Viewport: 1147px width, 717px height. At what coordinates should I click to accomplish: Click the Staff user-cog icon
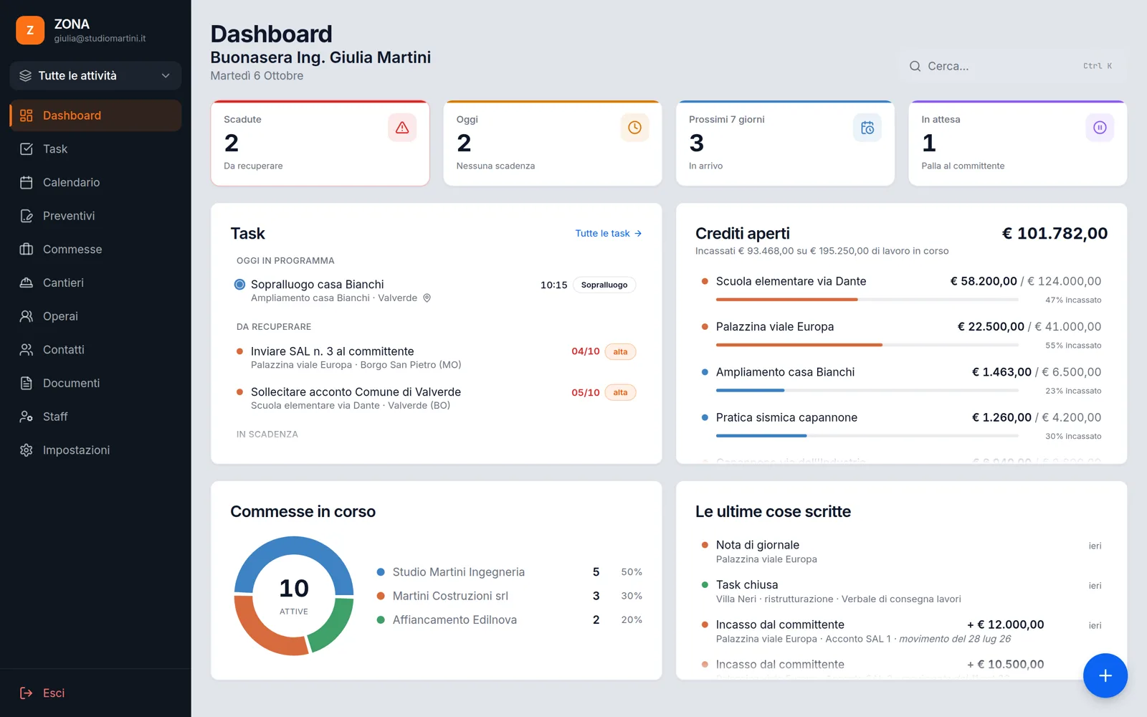(x=27, y=417)
